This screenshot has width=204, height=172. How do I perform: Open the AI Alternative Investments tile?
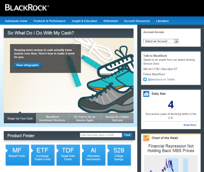point(94,155)
